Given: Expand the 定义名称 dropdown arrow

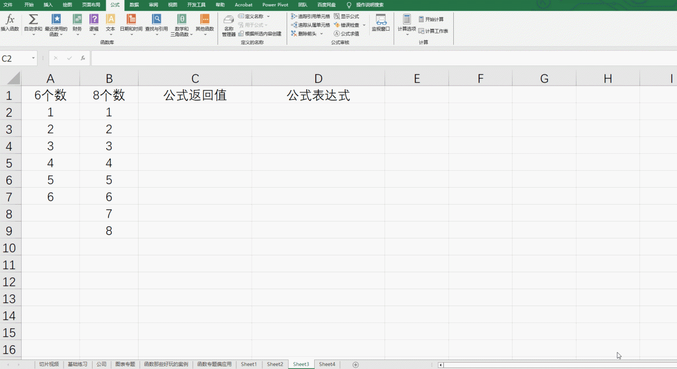Looking at the screenshot, I should click(268, 16).
